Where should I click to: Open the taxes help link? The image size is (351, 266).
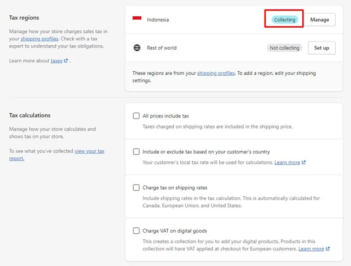(x=57, y=61)
